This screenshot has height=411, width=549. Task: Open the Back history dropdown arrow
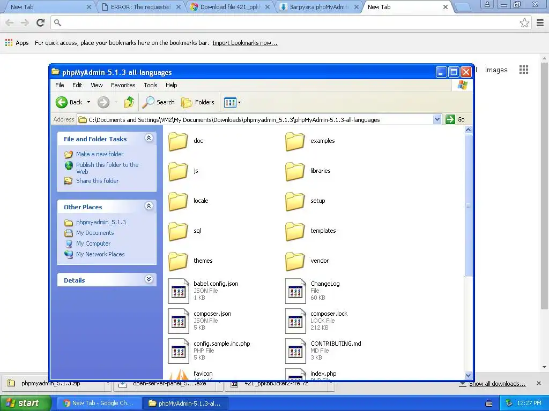point(88,102)
